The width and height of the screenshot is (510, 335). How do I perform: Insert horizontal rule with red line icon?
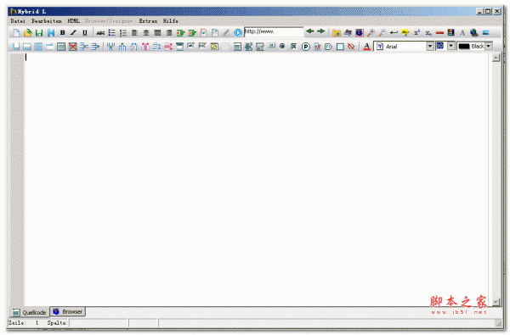pyautogui.click(x=439, y=32)
